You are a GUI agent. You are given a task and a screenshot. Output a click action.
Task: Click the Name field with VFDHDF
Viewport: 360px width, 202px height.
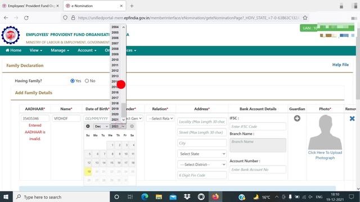66,118
